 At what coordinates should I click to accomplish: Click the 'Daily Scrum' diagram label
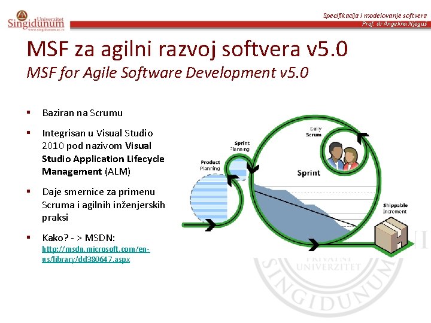[x=314, y=132]
